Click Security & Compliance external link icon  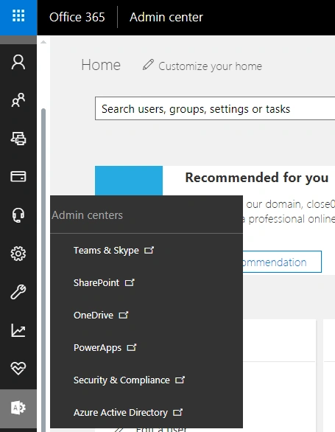(x=180, y=380)
